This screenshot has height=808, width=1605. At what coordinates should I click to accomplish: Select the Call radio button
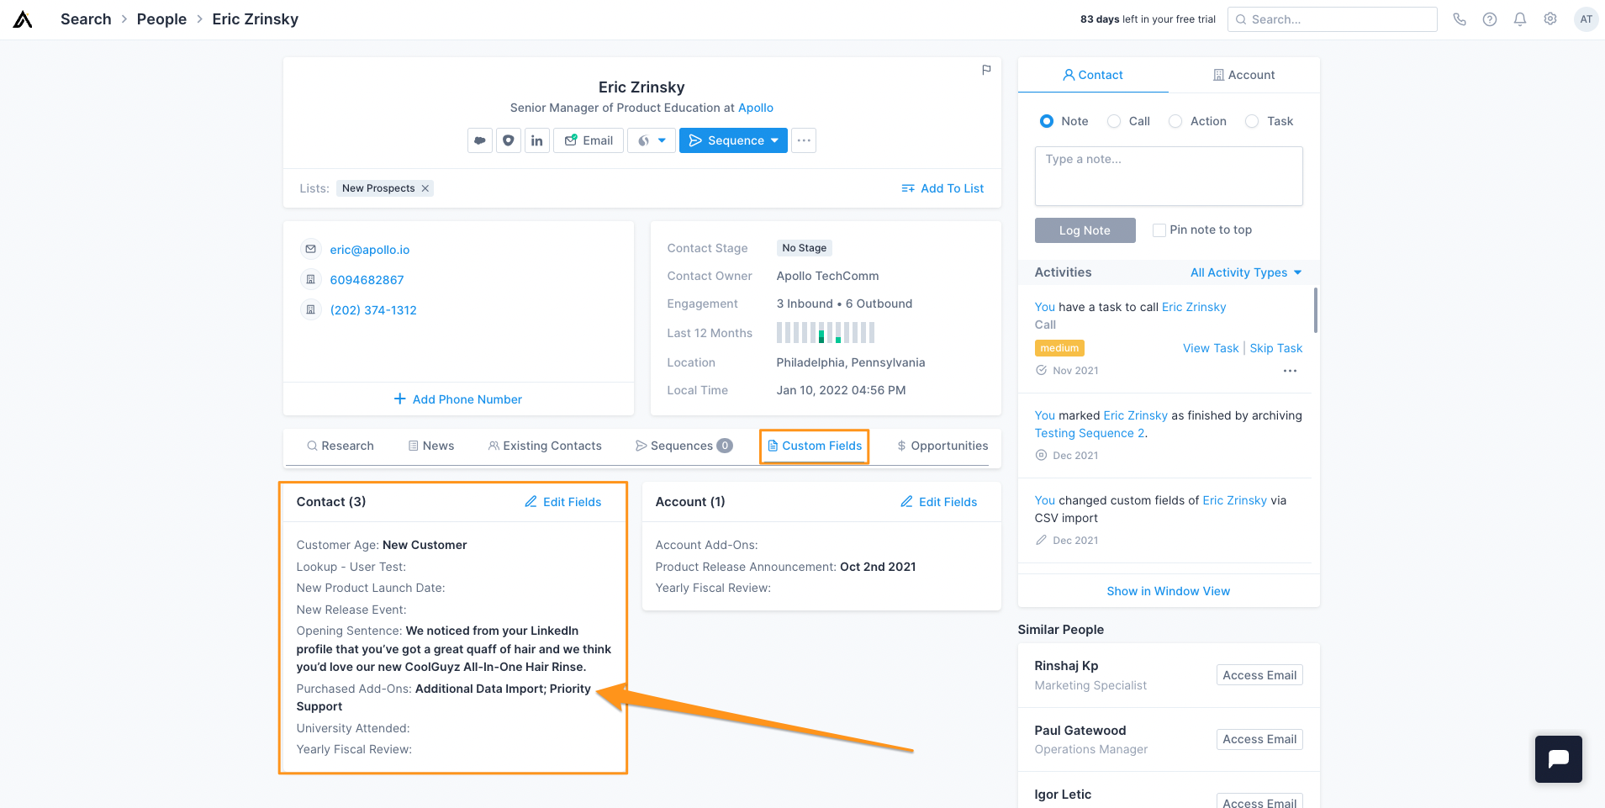[x=1112, y=121]
